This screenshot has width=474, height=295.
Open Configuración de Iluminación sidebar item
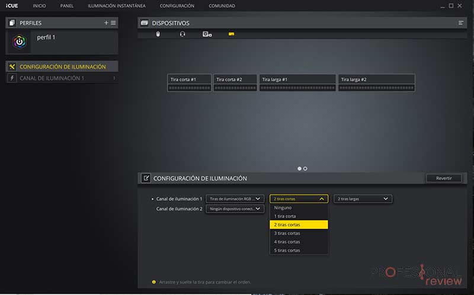62,66
